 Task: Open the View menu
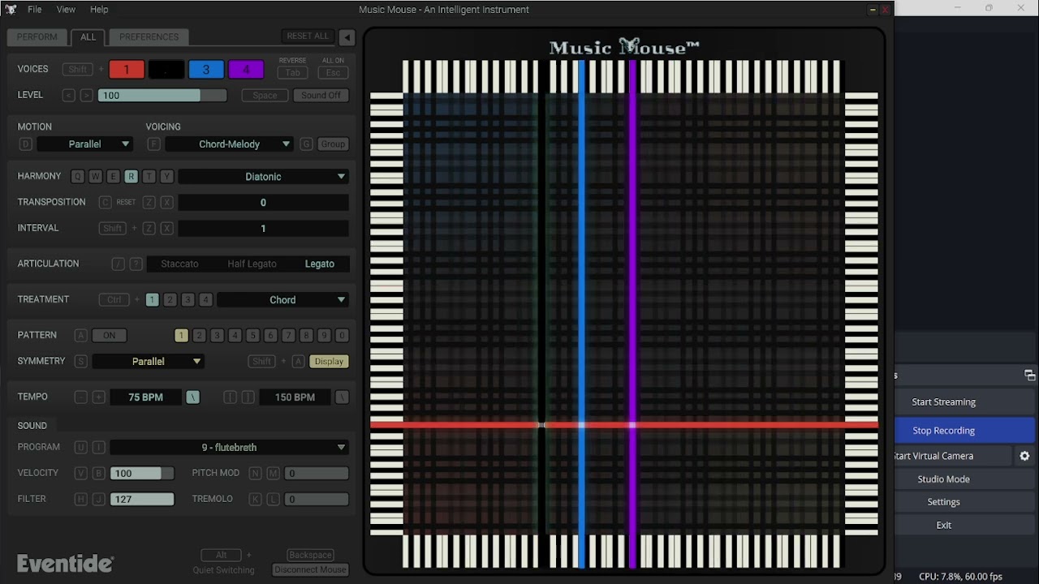(66, 10)
